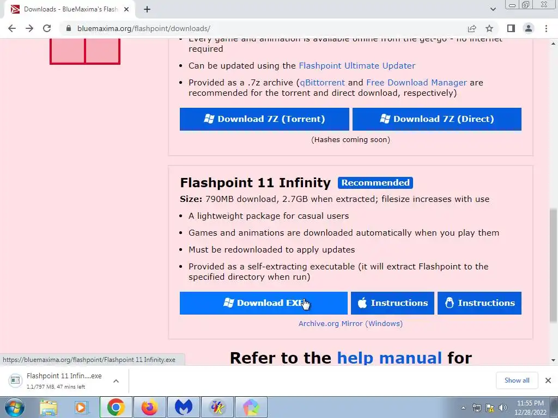Open the volume tray icon

(503, 408)
